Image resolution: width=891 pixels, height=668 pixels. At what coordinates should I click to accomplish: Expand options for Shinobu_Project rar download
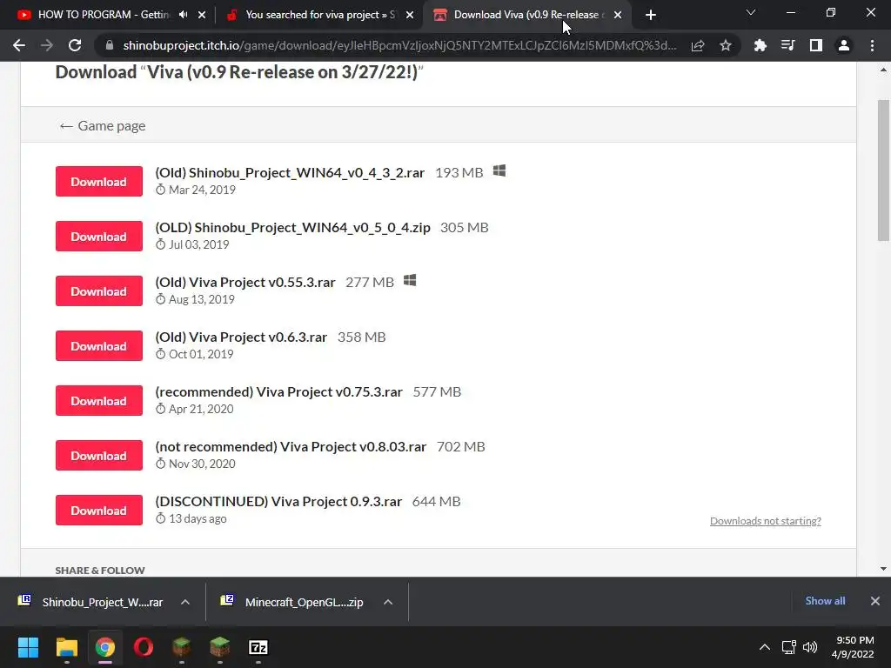pyautogui.click(x=185, y=602)
